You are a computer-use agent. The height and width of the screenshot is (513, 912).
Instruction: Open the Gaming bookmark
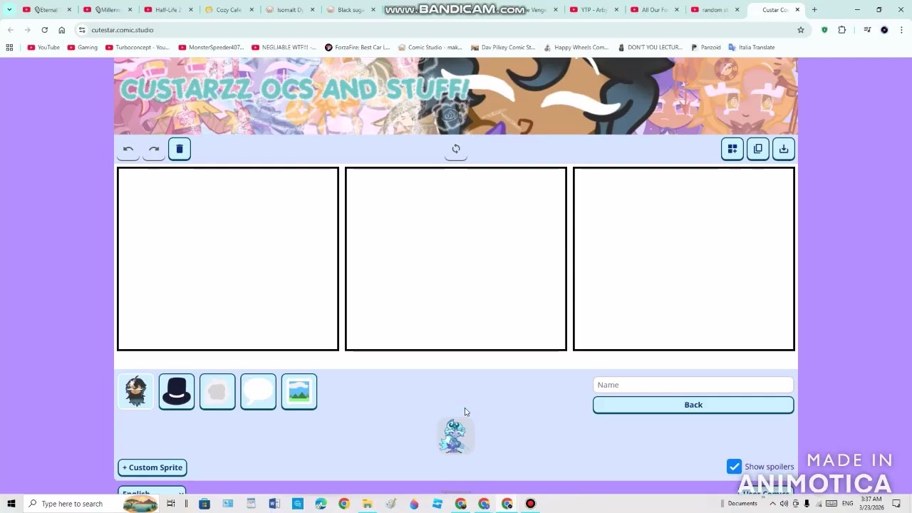point(82,48)
